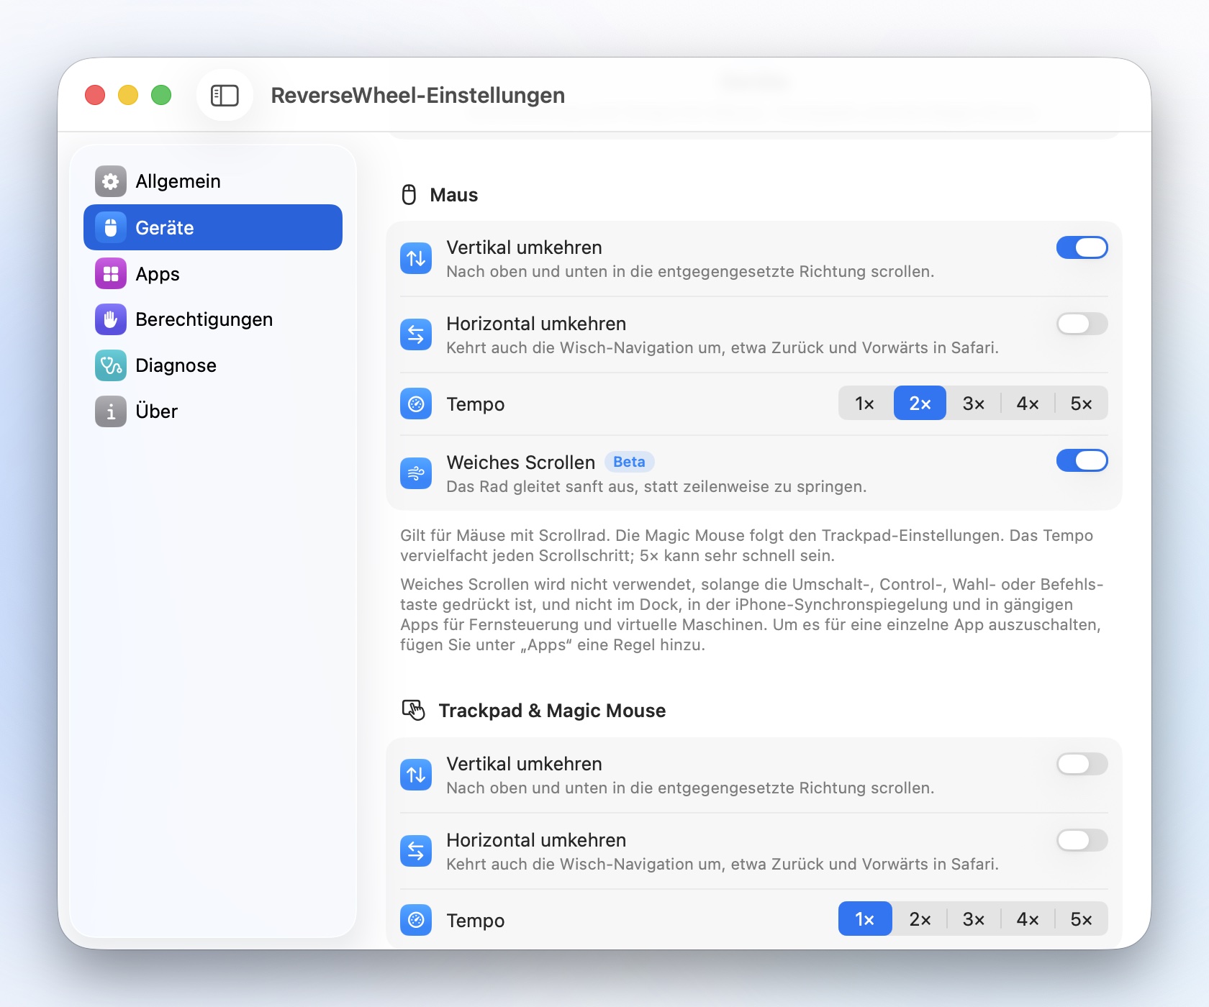Open the Berechtigungen section
Image resolution: width=1209 pixels, height=1007 pixels.
pos(213,319)
